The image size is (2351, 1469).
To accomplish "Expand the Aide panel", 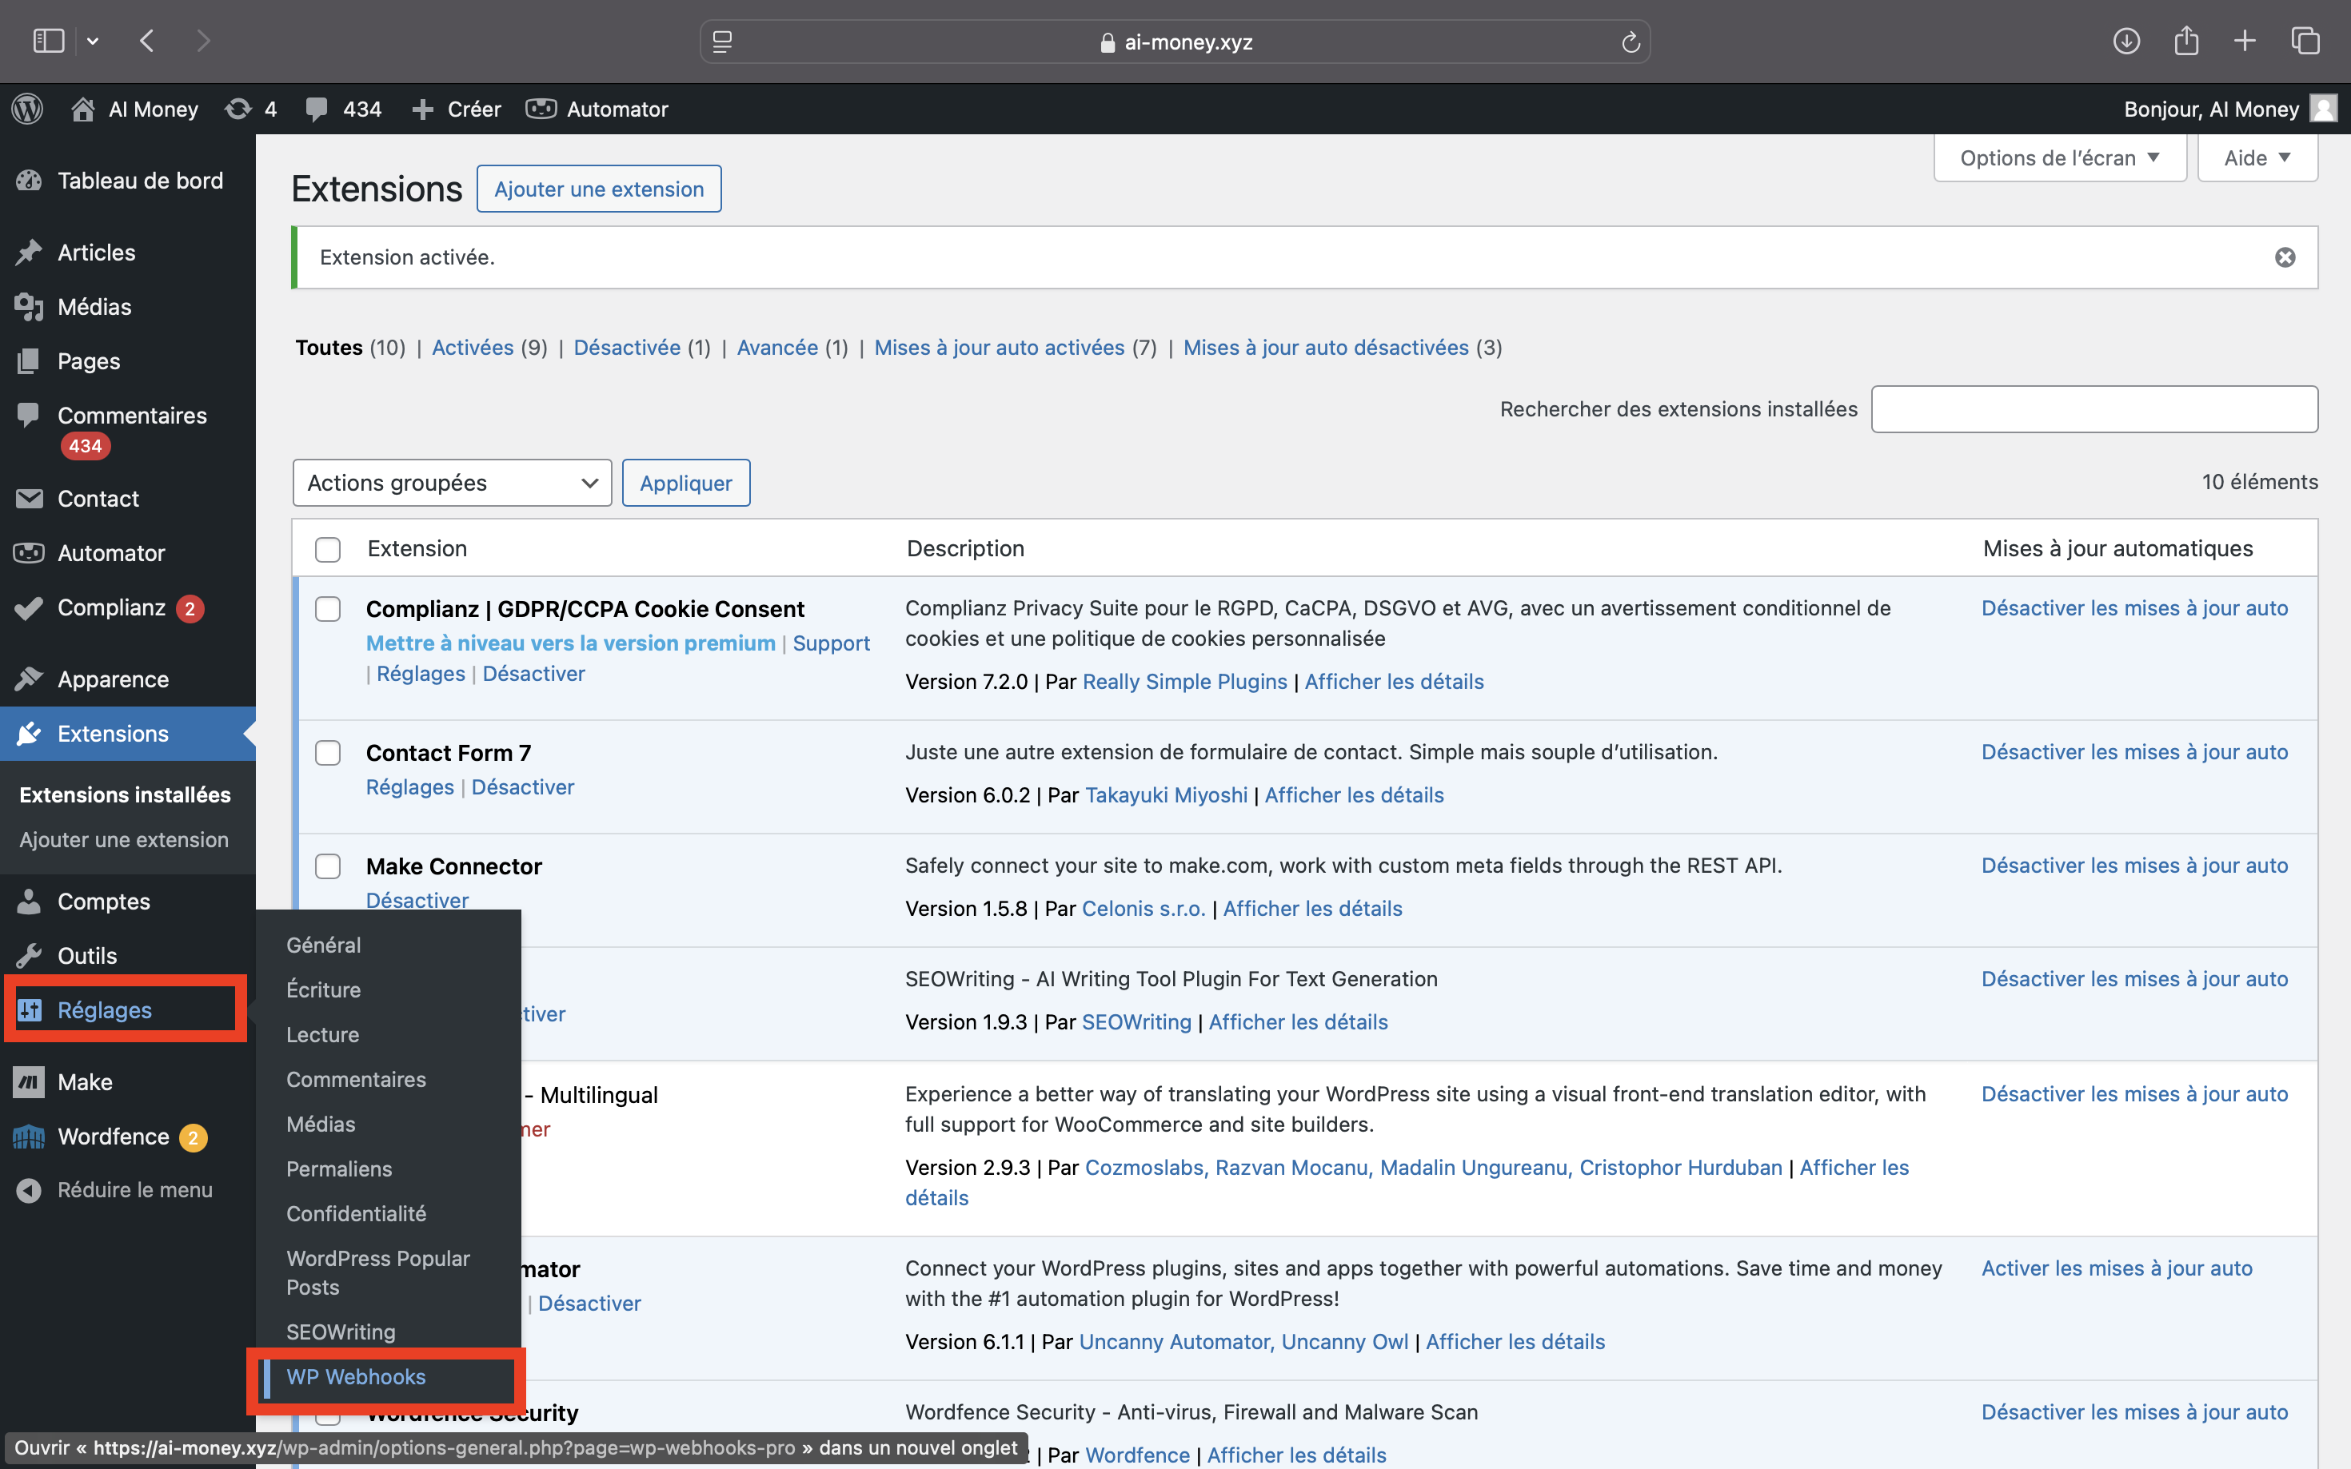I will tap(2257, 158).
